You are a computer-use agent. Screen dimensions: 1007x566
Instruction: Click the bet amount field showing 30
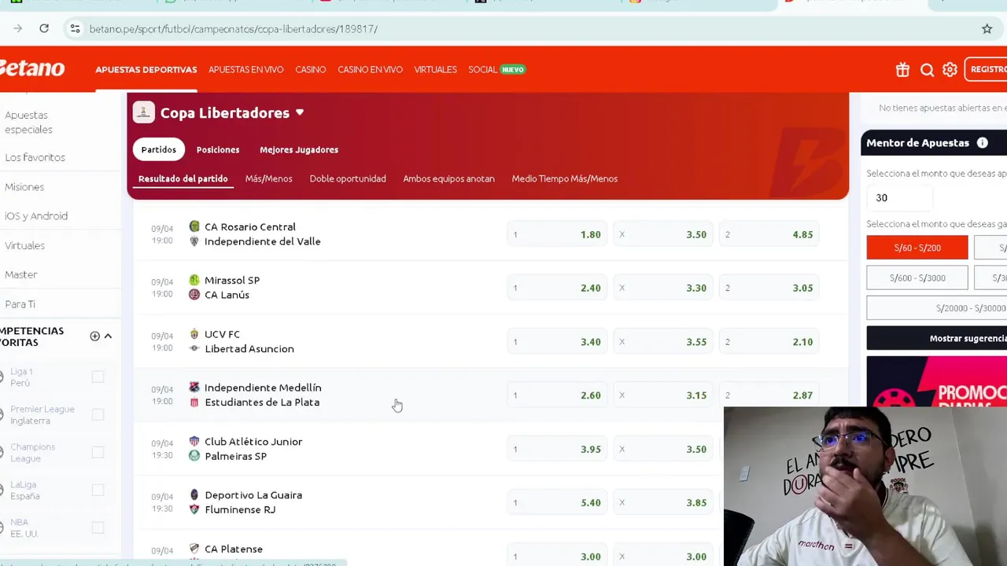click(x=900, y=198)
